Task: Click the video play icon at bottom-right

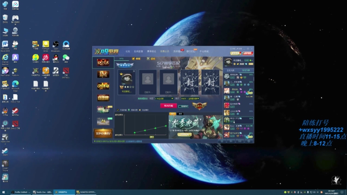Action: tap(231, 141)
